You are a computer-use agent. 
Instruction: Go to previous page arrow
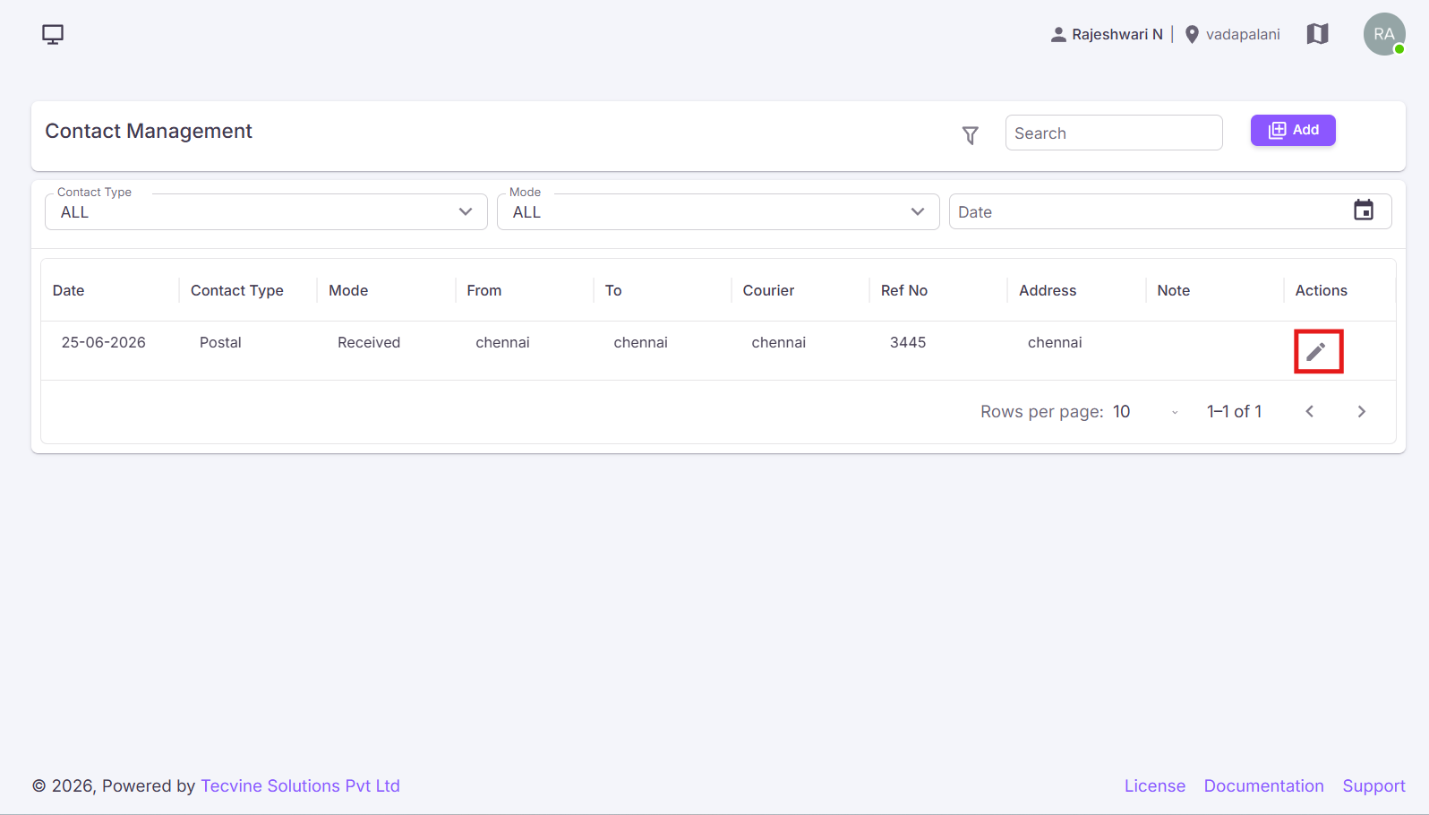(x=1309, y=412)
